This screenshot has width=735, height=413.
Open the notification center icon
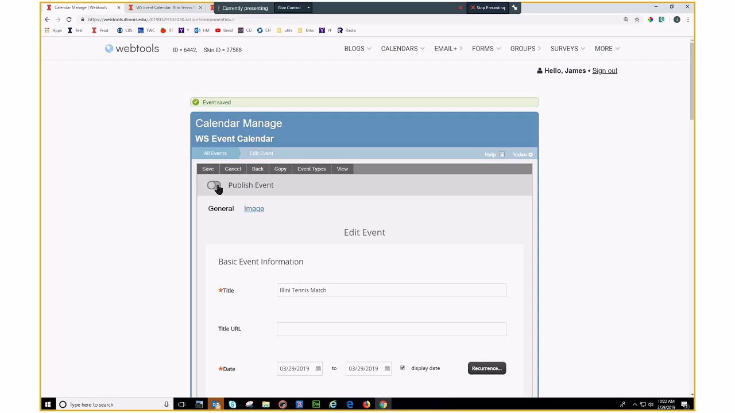tap(684, 404)
